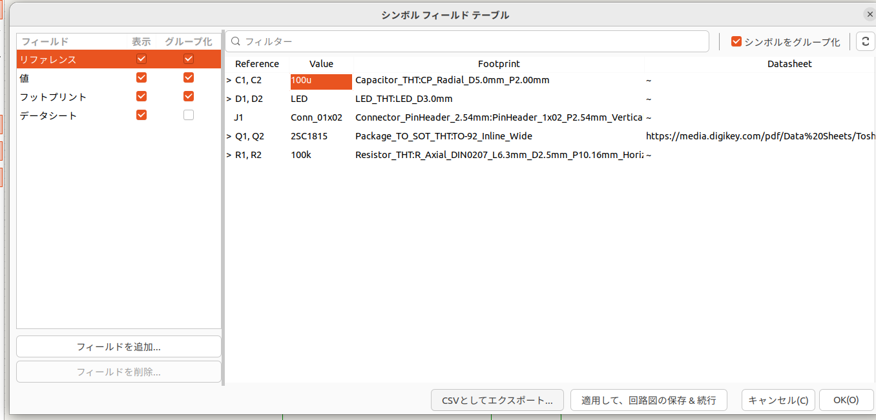Click 適用して、回路図の保存＆続行 button
The width and height of the screenshot is (876, 420).
click(x=649, y=400)
